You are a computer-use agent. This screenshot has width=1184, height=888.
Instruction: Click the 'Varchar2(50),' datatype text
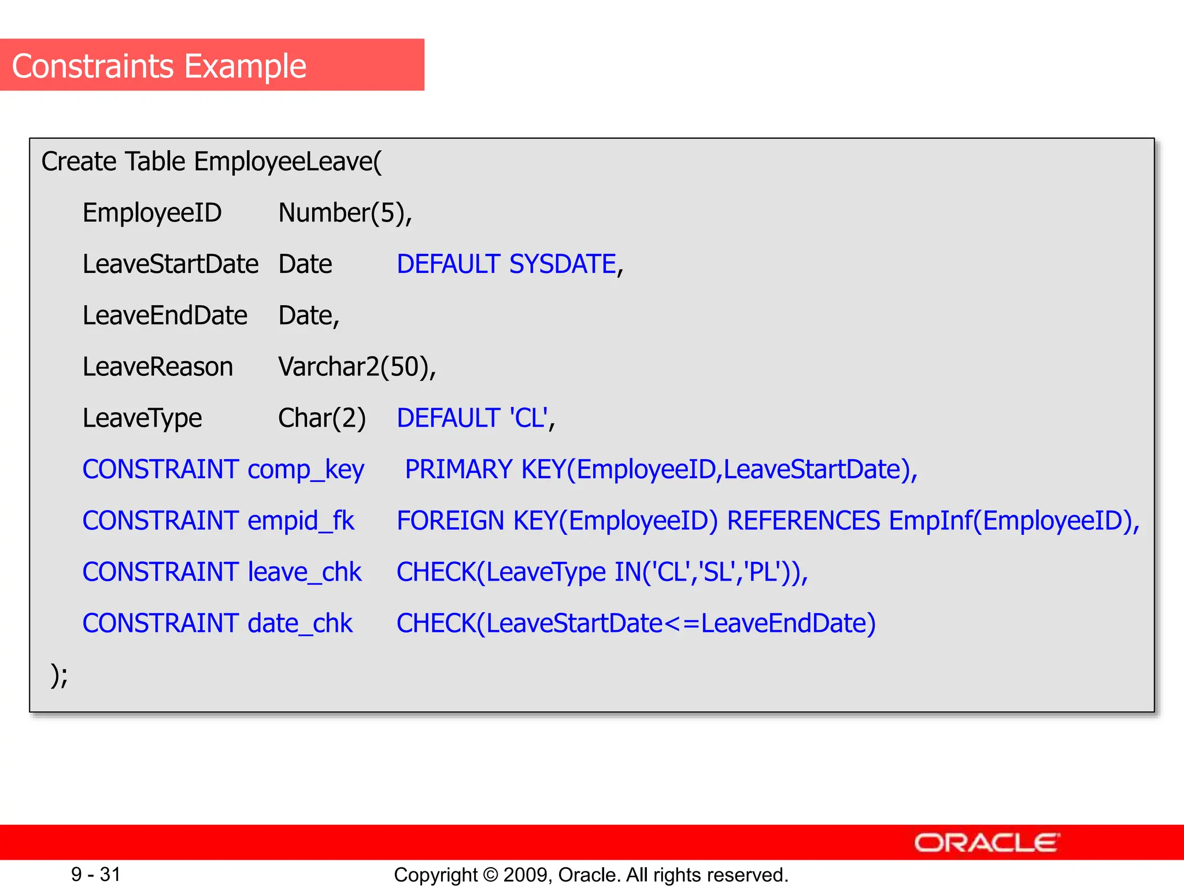357,367
